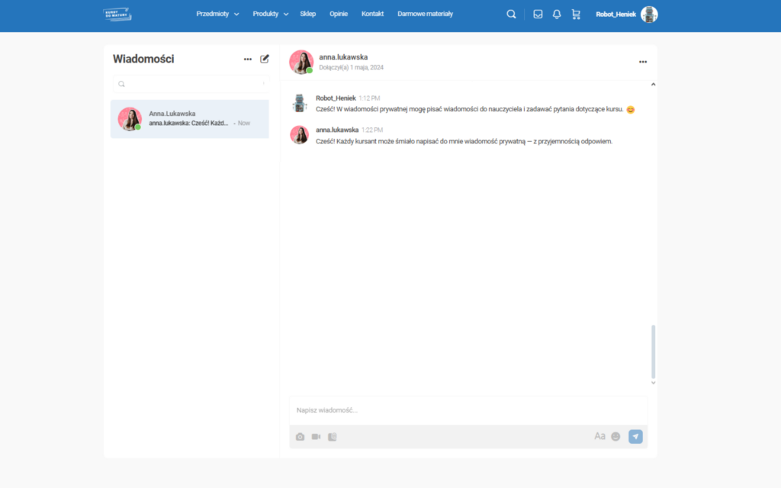
Task: Compose a new message with pencil icon
Action: 265,59
